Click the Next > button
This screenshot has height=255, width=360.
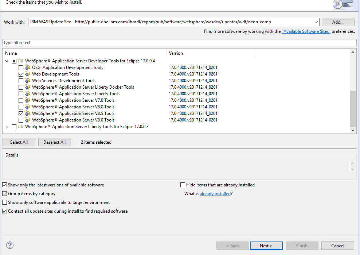(266, 246)
